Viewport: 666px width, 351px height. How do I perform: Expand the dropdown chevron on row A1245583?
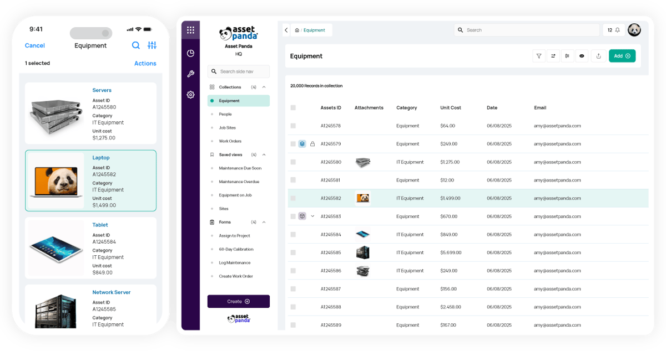tap(312, 216)
